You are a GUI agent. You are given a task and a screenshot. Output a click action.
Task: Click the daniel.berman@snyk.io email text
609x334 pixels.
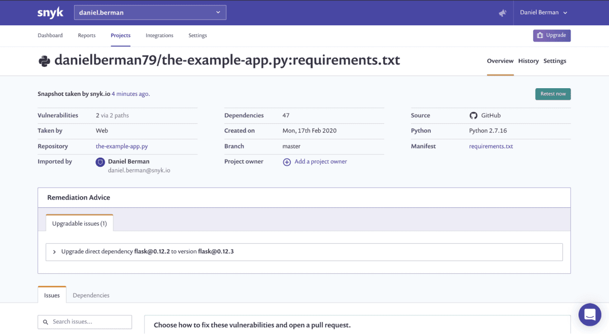tap(139, 171)
